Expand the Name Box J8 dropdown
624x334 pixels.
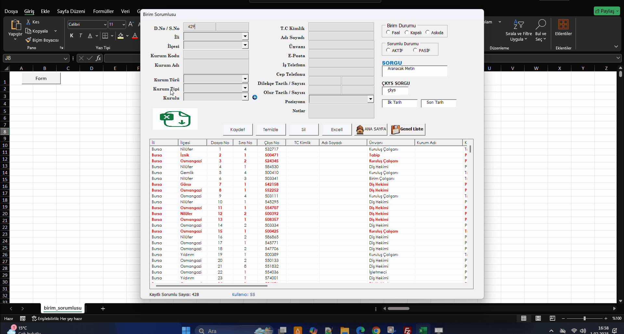tap(65, 58)
